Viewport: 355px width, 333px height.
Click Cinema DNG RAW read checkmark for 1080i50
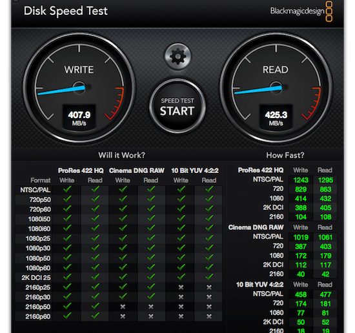(x=151, y=219)
